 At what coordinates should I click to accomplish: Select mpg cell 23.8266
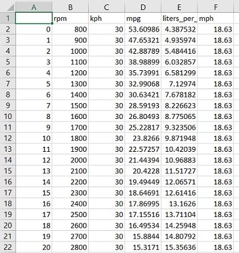coord(143,138)
